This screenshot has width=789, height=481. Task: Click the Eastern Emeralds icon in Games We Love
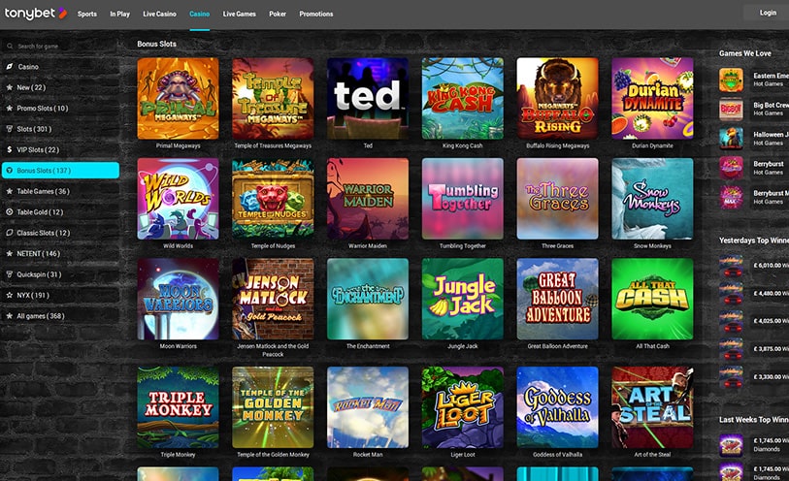pyautogui.click(x=731, y=80)
